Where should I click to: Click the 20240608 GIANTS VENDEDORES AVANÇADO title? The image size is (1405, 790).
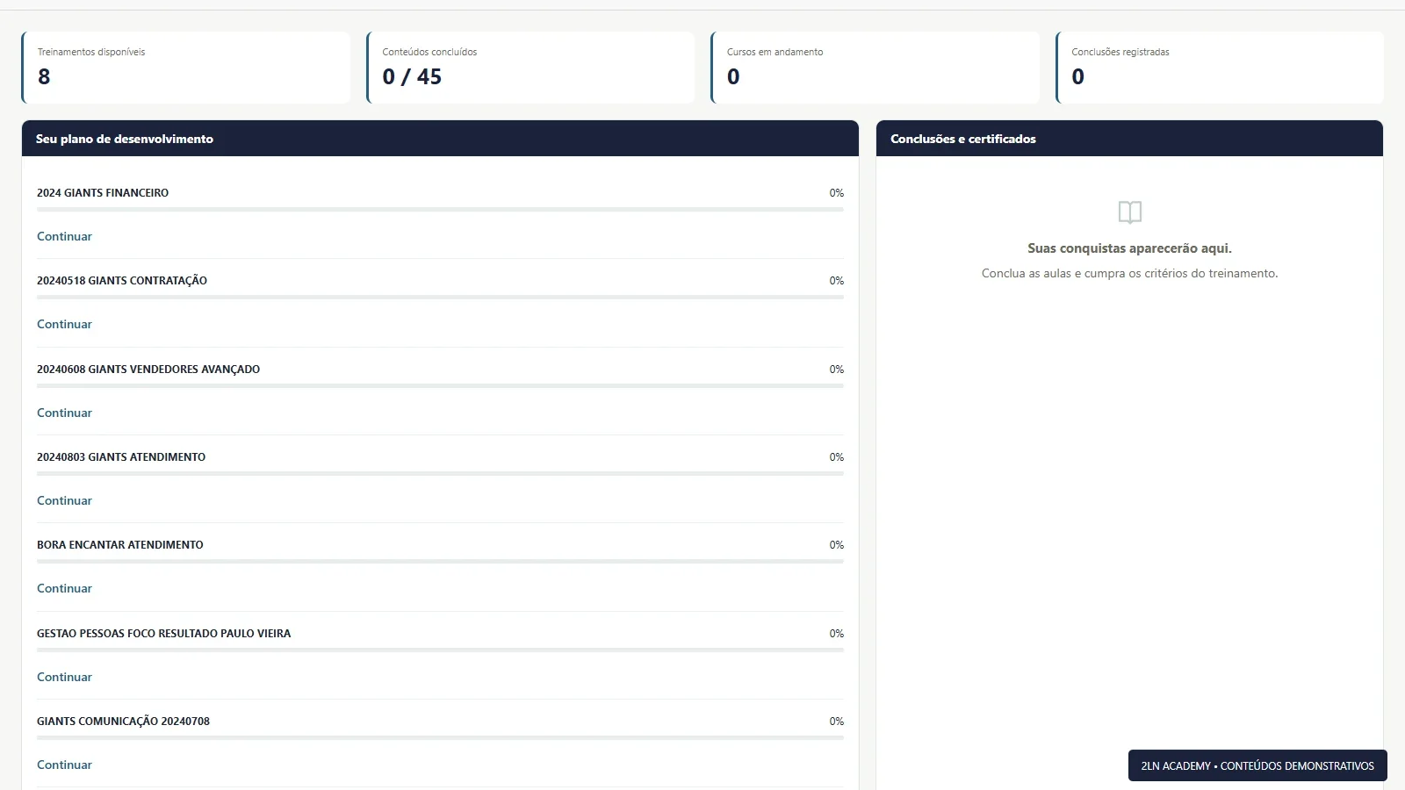pyautogui.click(x=148, y=370)
